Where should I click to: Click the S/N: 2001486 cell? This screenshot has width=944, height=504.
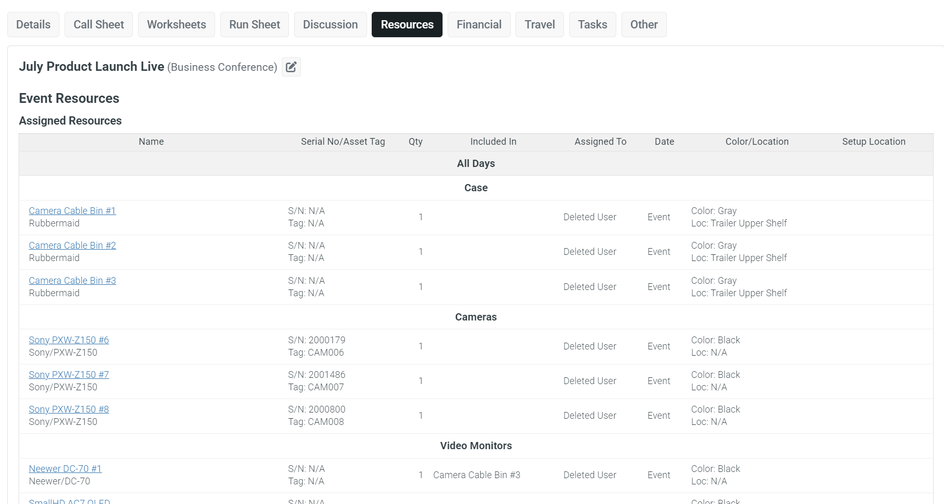click(x=316, y=375)
